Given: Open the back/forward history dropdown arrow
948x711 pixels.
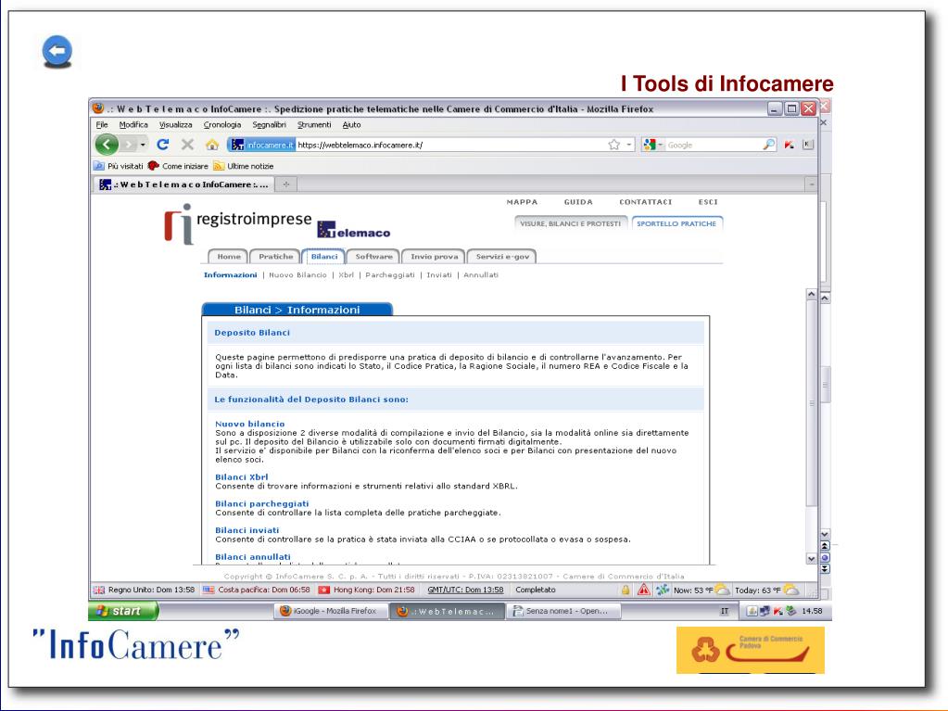Looking at the screenshot, I should click(x=144, y=145).
